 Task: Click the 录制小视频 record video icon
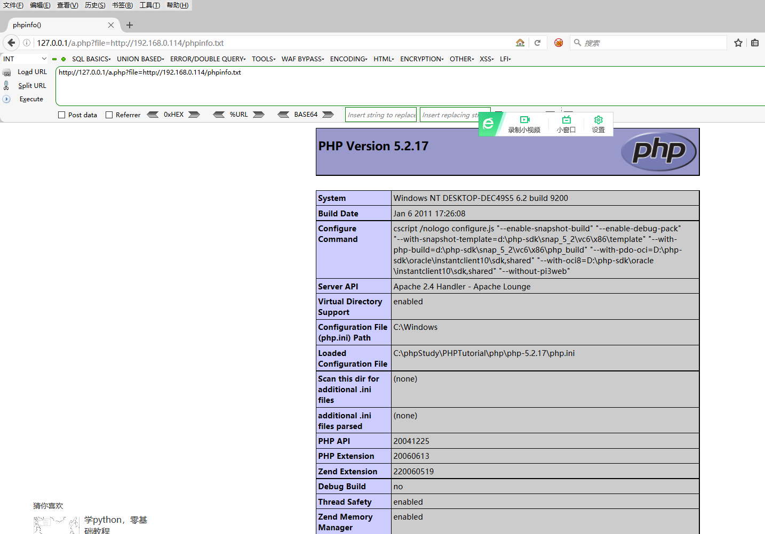(x=524, y=120)
